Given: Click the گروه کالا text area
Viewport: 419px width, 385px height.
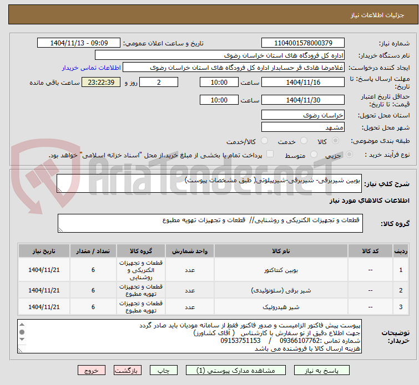Looking at the screenshot, I should tap(210, 223).
